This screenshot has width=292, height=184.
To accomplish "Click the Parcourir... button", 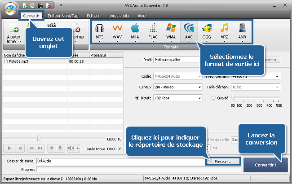I will click(x=223, y=161).
